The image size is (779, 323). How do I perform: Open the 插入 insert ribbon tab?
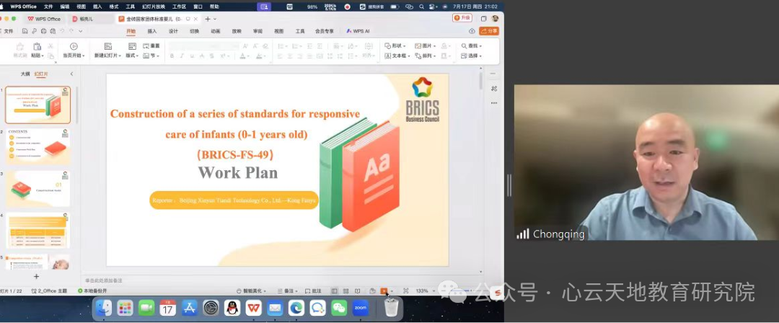(152, 31)
